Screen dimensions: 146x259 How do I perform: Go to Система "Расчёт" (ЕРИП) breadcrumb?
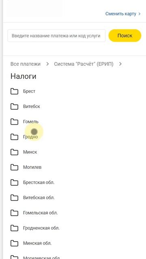pyautogui.click(x=84, y=64)
